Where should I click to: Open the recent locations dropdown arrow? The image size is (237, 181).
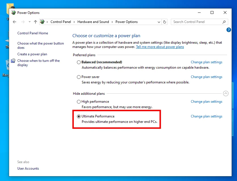pos(30,22)
